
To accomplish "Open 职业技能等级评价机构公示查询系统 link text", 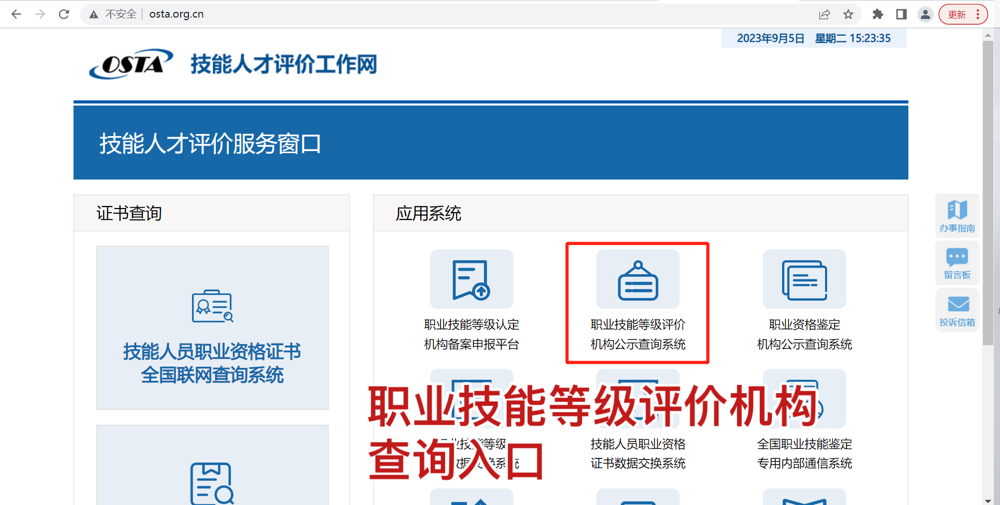I will point(638,334).
